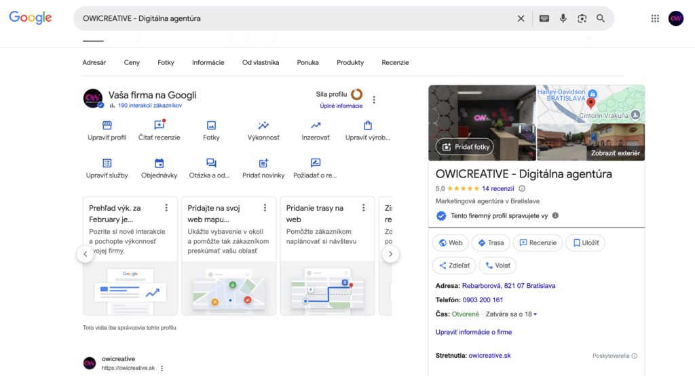
Task: Clear the search box text
Action: click(x=521, y=18)
